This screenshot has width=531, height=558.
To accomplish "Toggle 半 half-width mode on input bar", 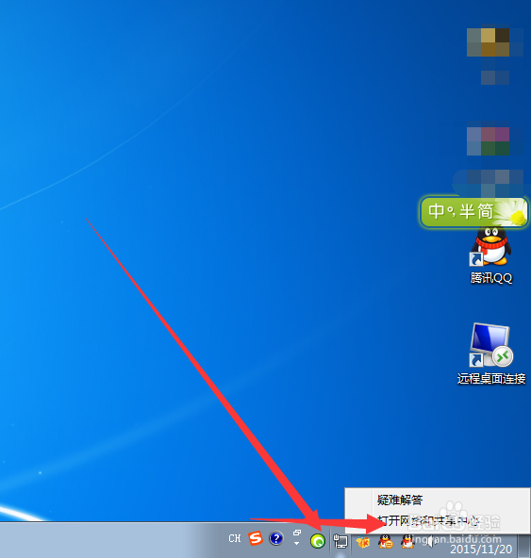I will [468, 212].
